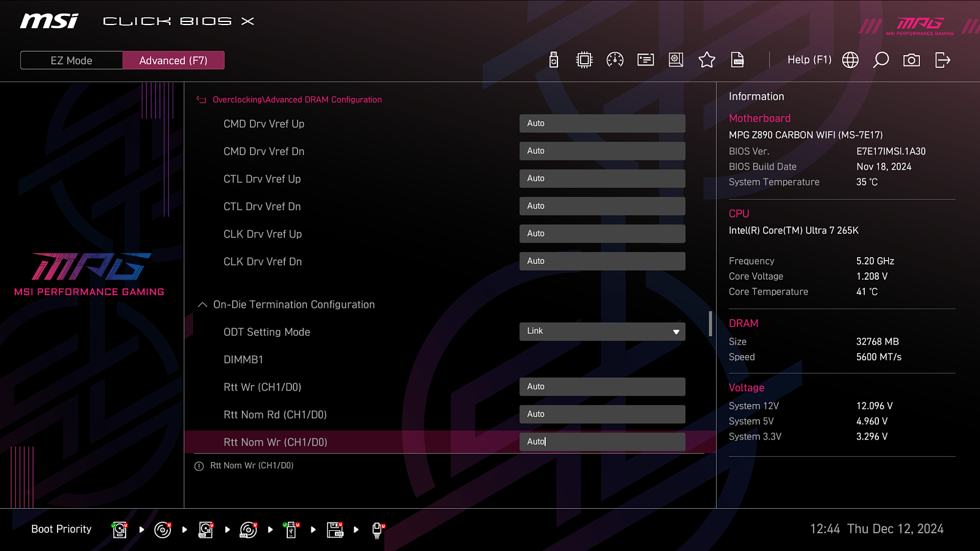
Task: Select the hard disk boot device icon
Action: 120,530
